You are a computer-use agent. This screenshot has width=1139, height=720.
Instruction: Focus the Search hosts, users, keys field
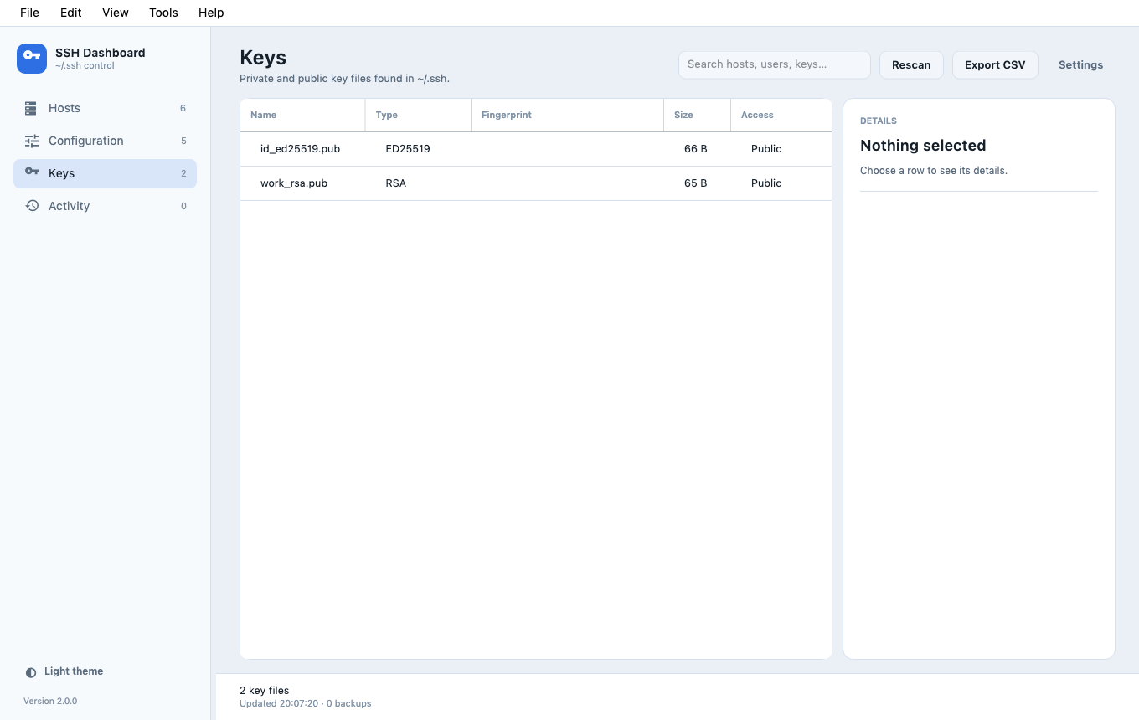(x=775, y=64)
